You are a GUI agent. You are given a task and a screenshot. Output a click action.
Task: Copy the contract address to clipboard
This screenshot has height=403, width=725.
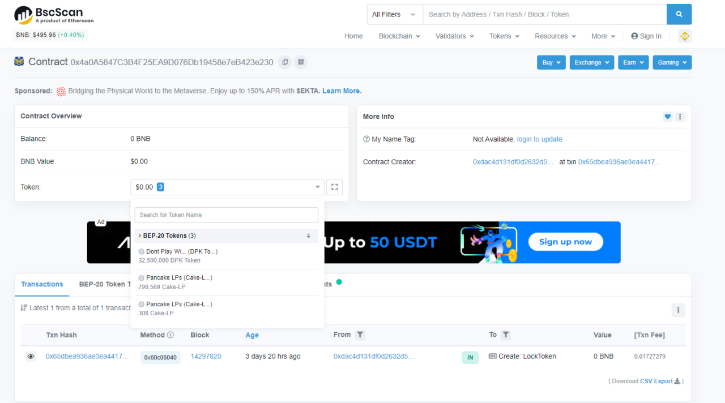[x=285, y=62]
